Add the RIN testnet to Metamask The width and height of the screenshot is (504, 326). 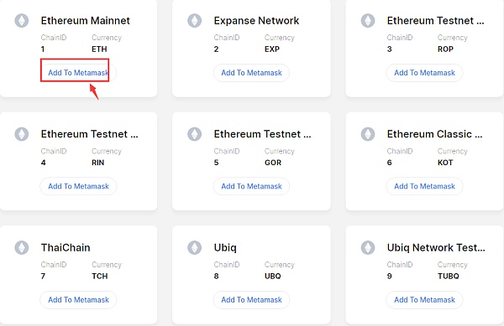[78, 186]
